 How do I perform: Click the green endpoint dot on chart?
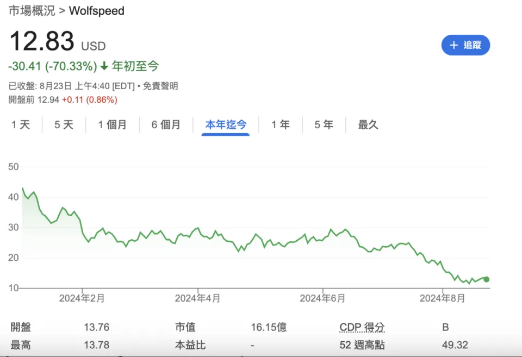pos(486,279)
